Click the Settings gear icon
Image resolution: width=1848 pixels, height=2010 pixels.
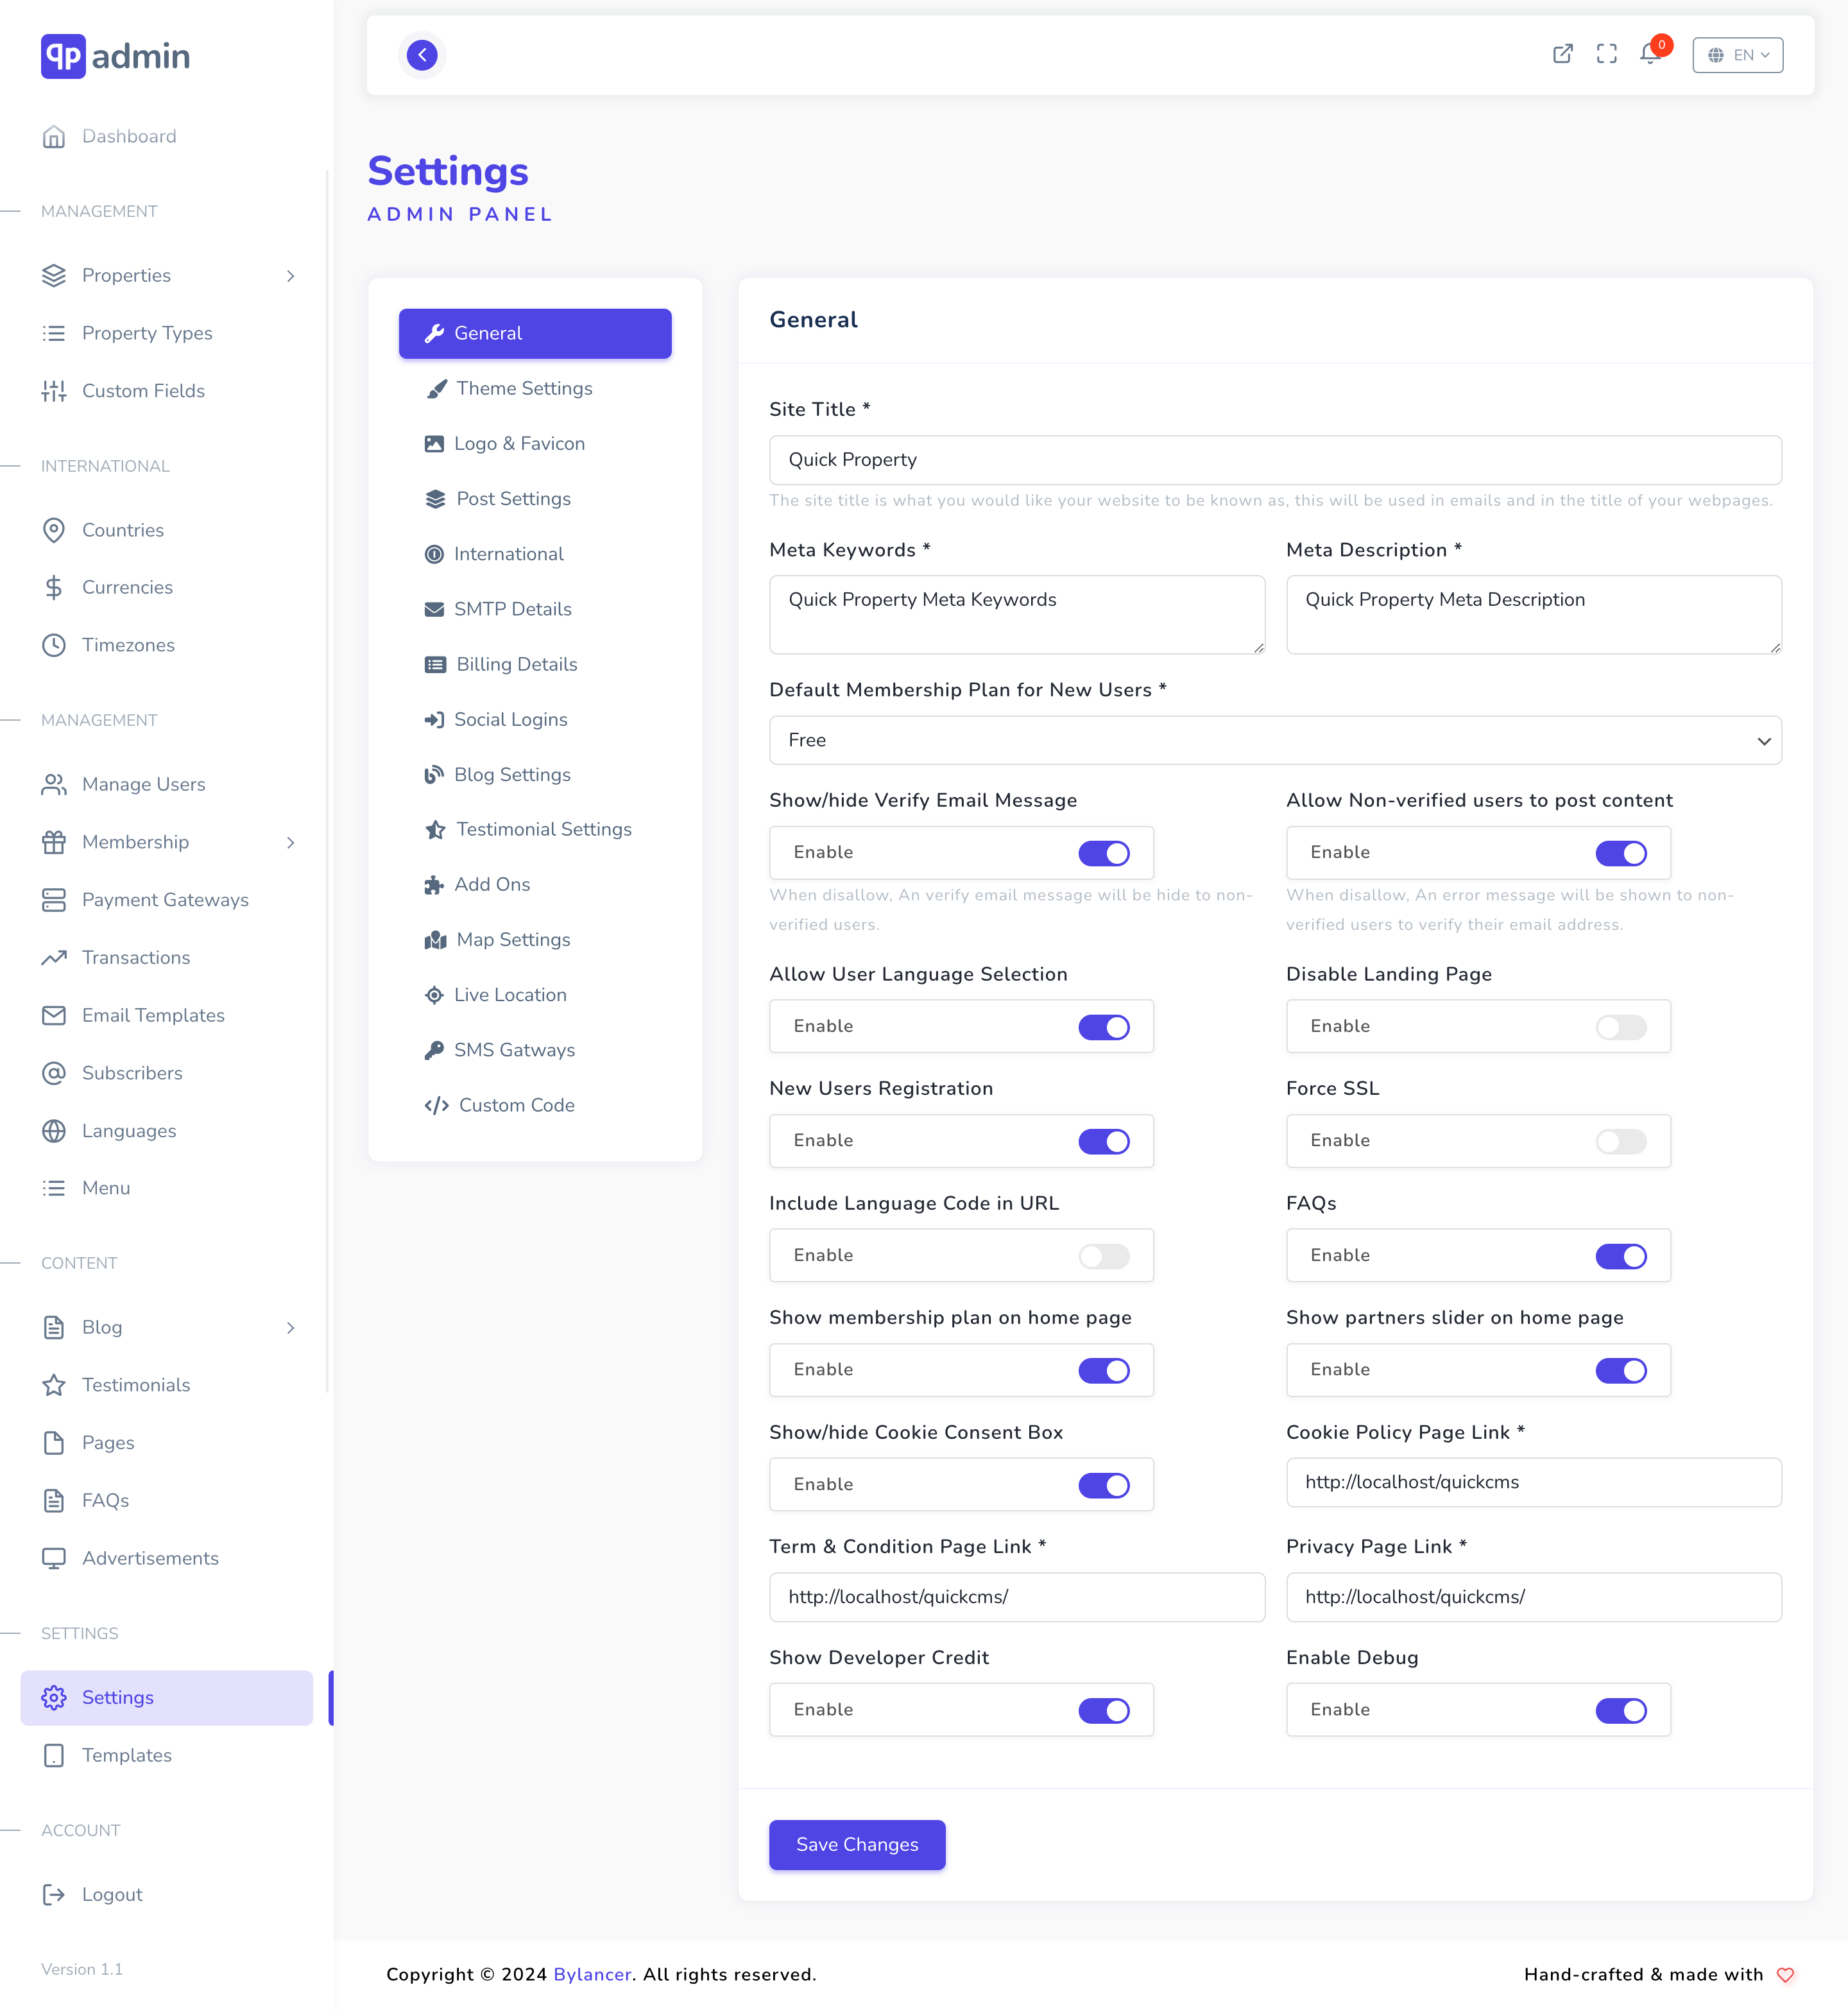pyautogui.click(x=54, y=1698)
